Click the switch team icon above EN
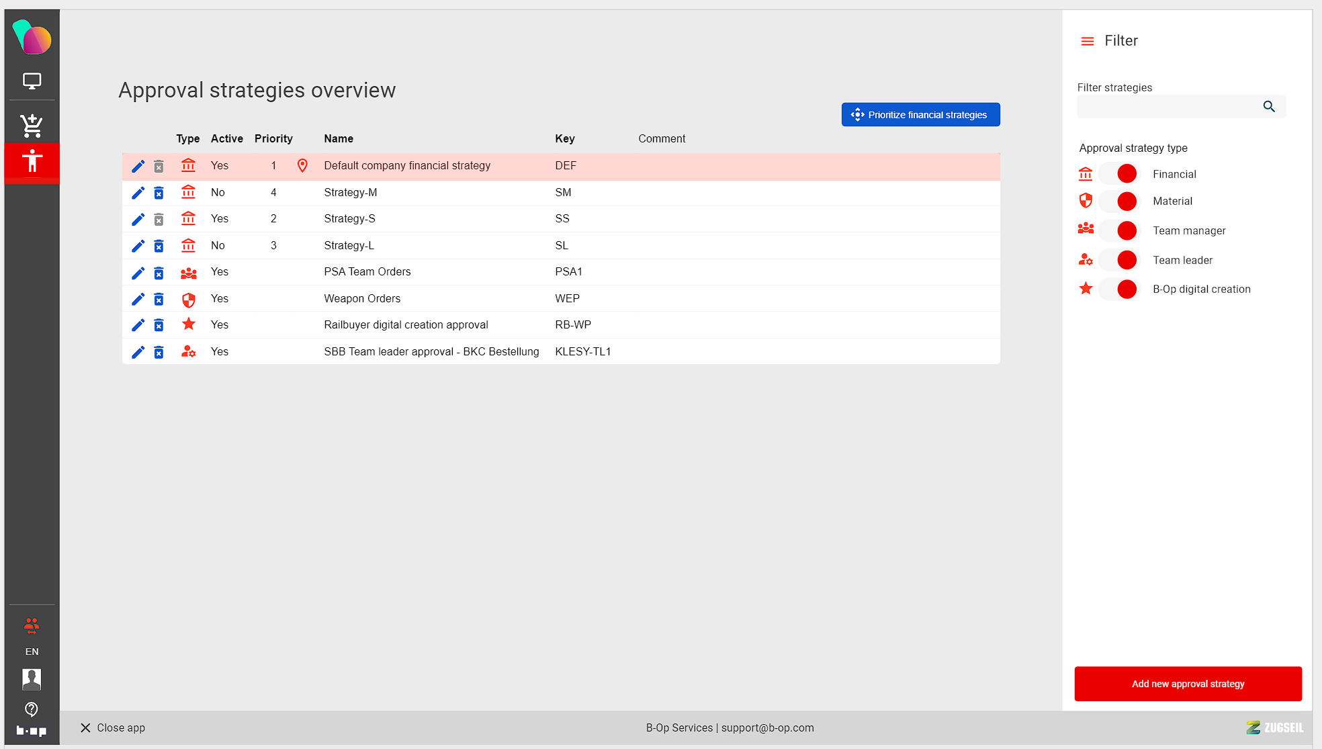1322x749 pixels. point(32,626)
